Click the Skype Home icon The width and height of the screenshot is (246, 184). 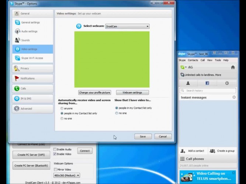[233, 67]
